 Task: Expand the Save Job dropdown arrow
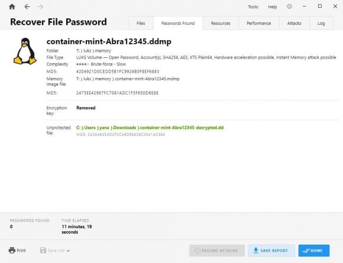coord(68,251)
